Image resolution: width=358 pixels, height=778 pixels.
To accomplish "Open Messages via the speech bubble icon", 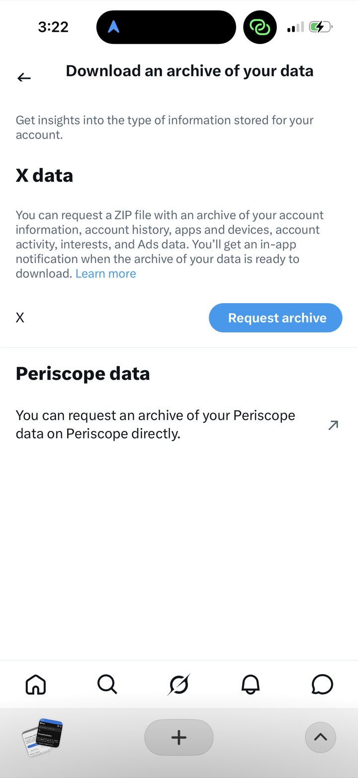I will click(322, 684).
